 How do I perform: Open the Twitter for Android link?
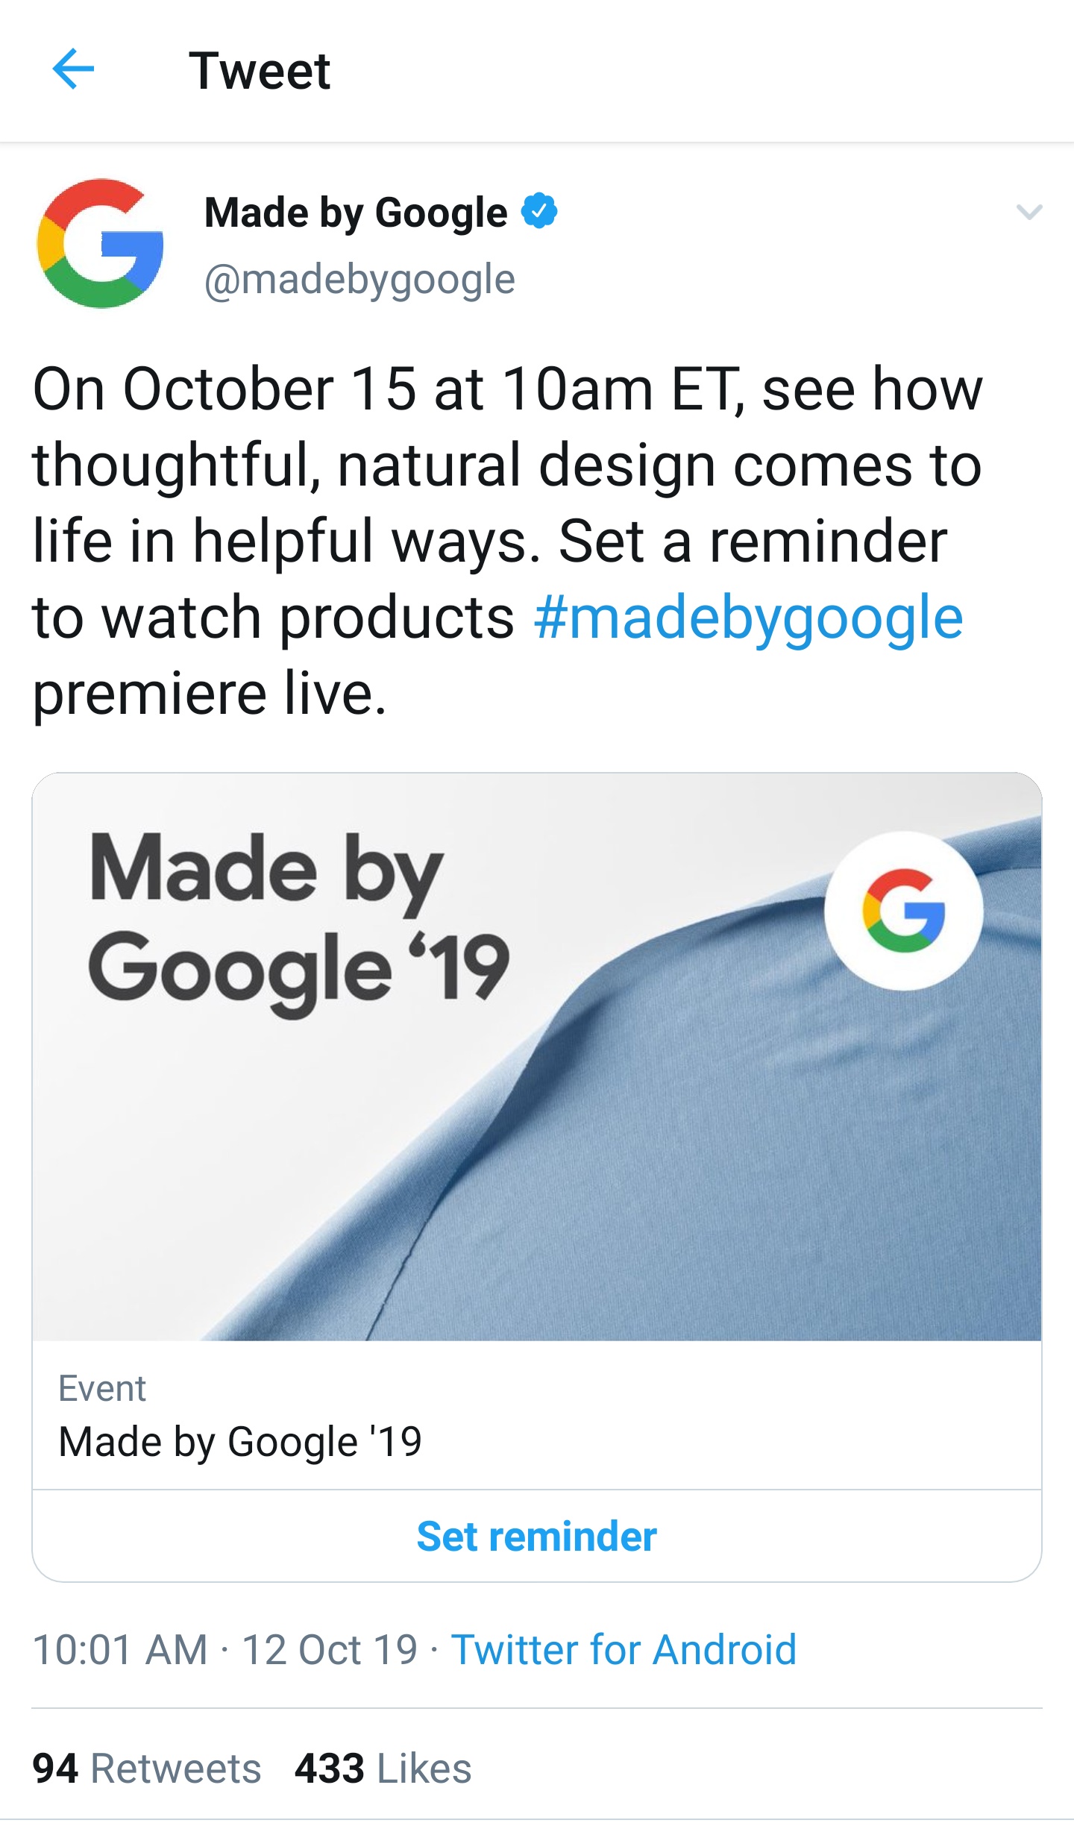point(624,1649)
